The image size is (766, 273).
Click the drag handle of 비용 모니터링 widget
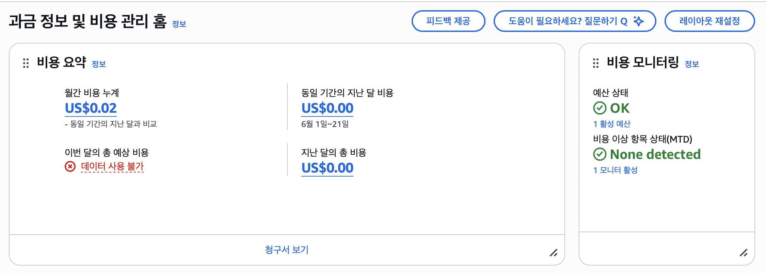click(596, 63)
